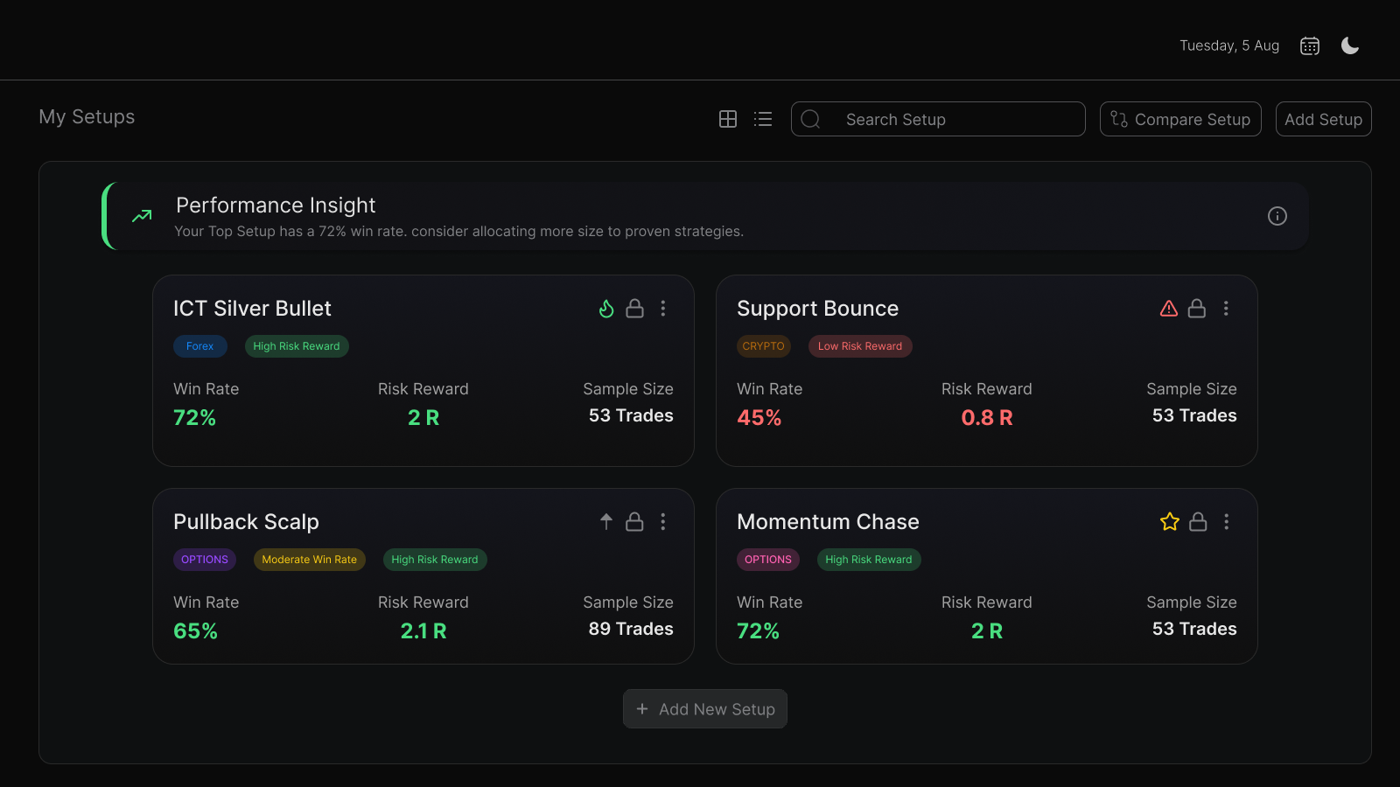This screenshot has height=787, width=1400.
Task: Open Momentum Chase three-dot options menu
Action: point(1226,522)
